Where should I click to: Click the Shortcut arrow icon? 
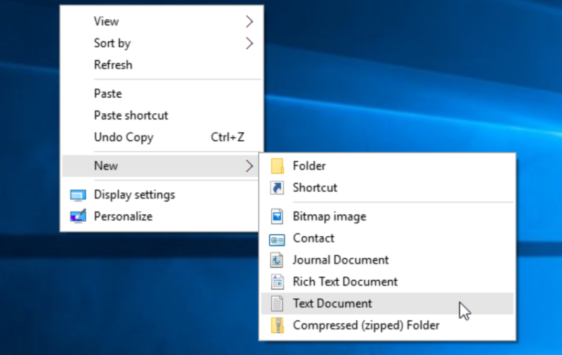(x=277, y=188)
